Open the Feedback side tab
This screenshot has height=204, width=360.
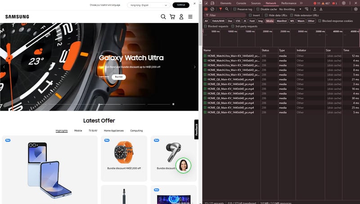tap(196, 129)
